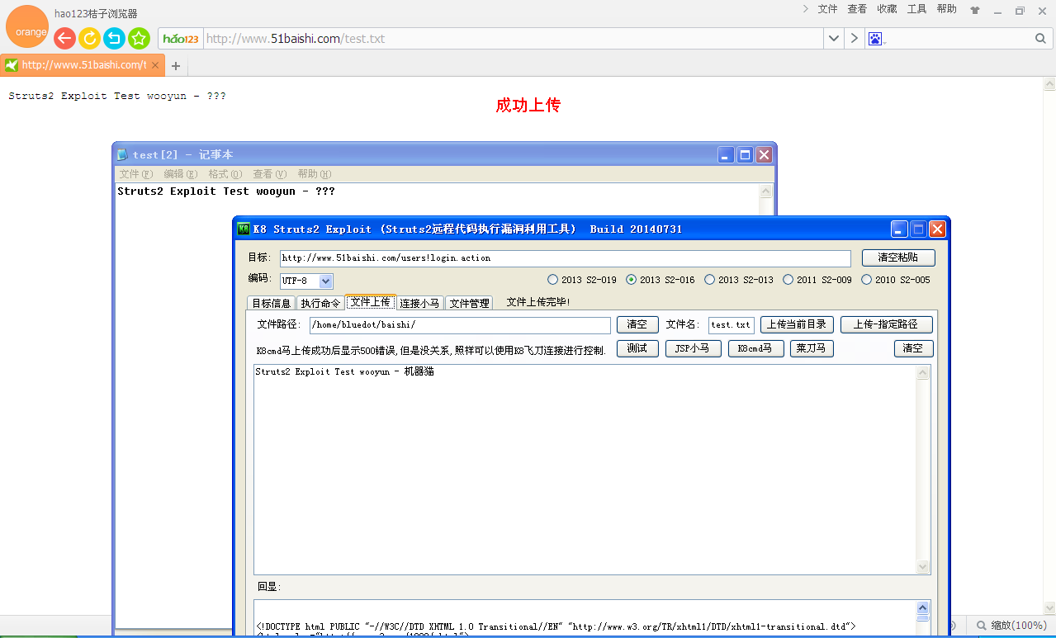This screenshot has width=1056, height=638.
Task: Select the 2010 S2-005 radio option
Action: tap(896, 280)
